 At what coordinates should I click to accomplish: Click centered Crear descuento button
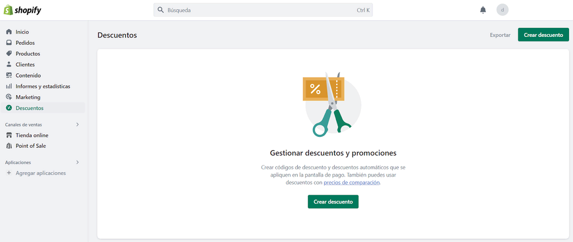point(333,202)
